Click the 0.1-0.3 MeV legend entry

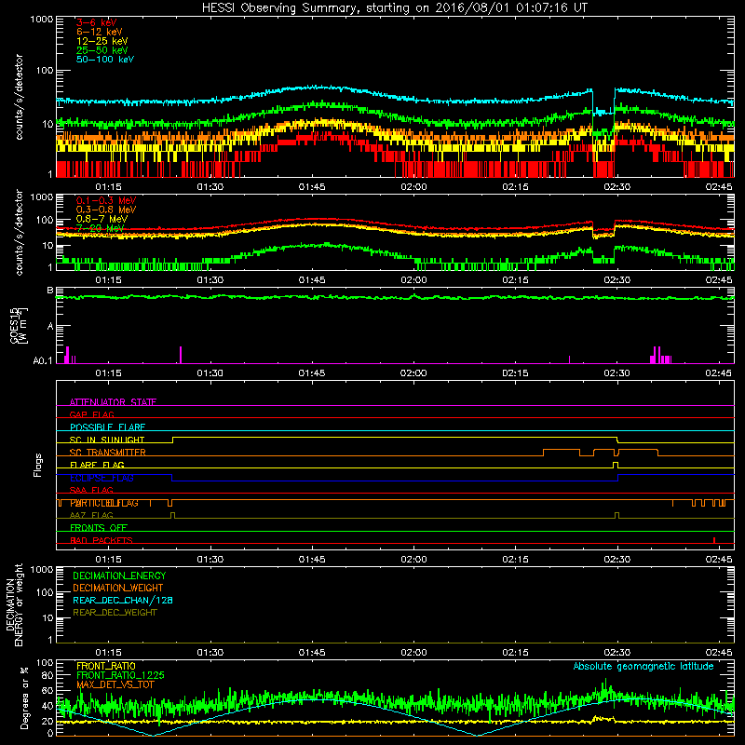tap(106, 200)
